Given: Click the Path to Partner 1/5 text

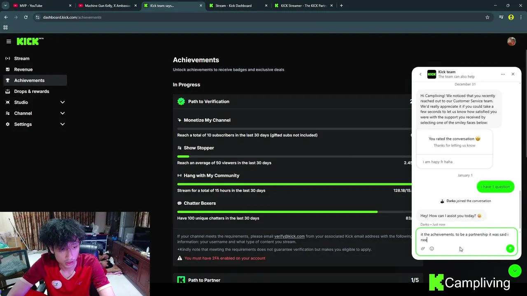Looking at the screenshot, I should point(415,280).
